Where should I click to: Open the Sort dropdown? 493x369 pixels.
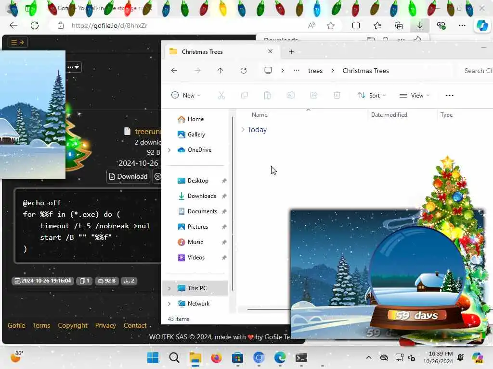click(x=372, y=96)
